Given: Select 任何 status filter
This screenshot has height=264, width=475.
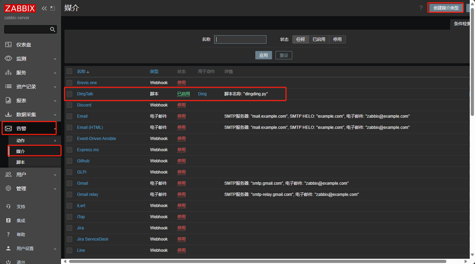Looking at the screenshot, I should click(x=300, y=39).
